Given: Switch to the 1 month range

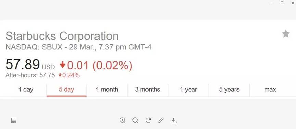Looking at the screenshot, I should 107,89.
